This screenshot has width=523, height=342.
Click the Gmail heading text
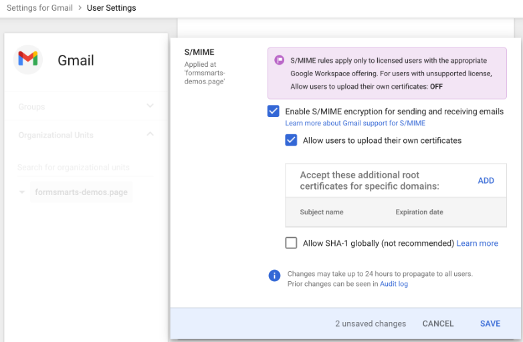(x=76, y=61)
